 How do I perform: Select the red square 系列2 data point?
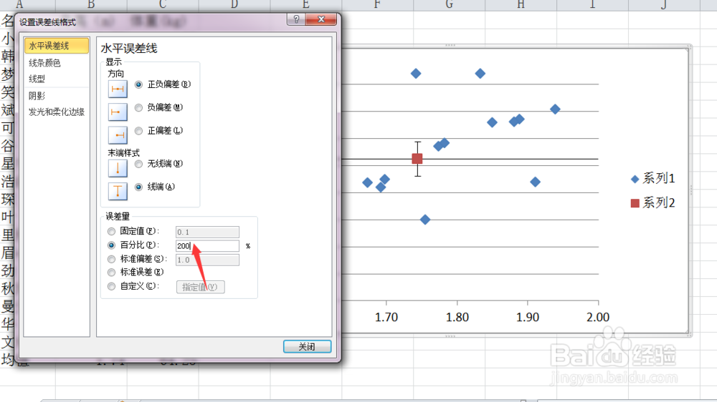coord(417,158)
